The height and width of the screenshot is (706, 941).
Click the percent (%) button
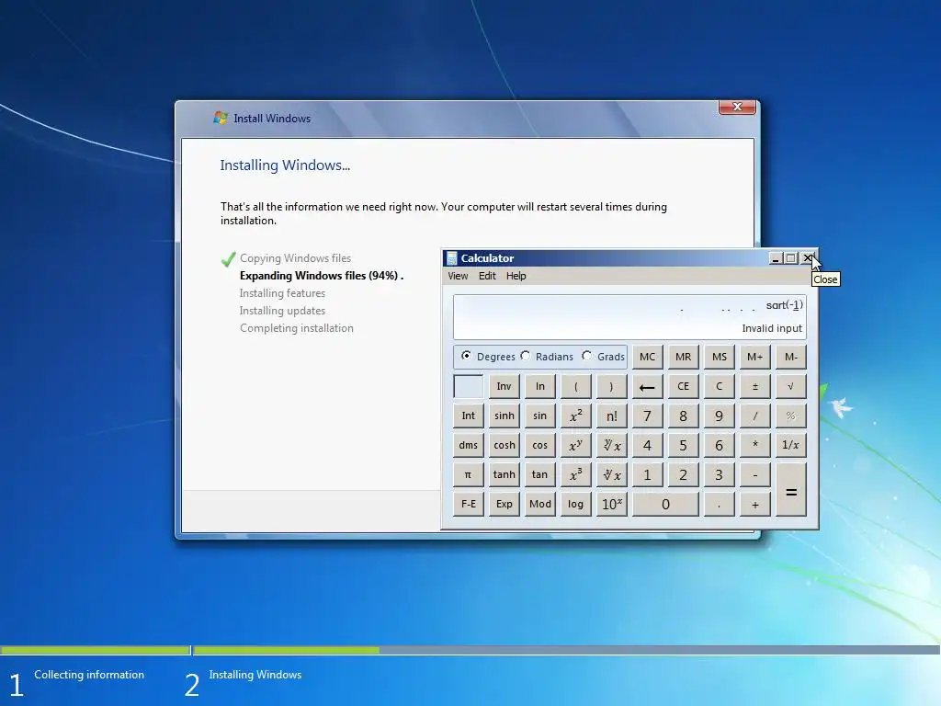[x=790, y=416]
